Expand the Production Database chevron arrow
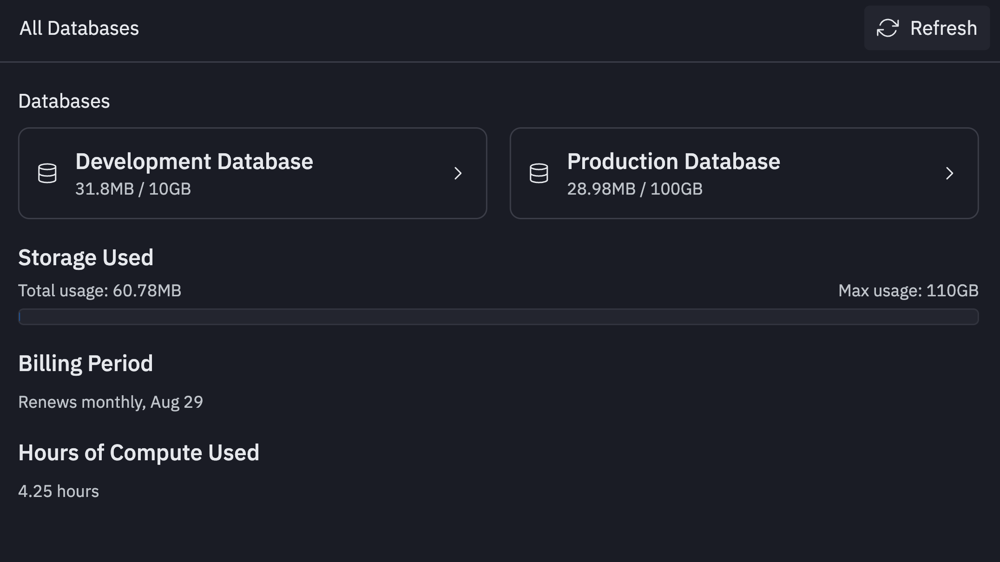This screenshot has width=1000, height=562. tap(949, 173)
